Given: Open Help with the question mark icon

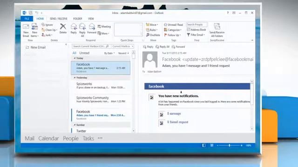Looking at the screenshot, I should point(228,13).
